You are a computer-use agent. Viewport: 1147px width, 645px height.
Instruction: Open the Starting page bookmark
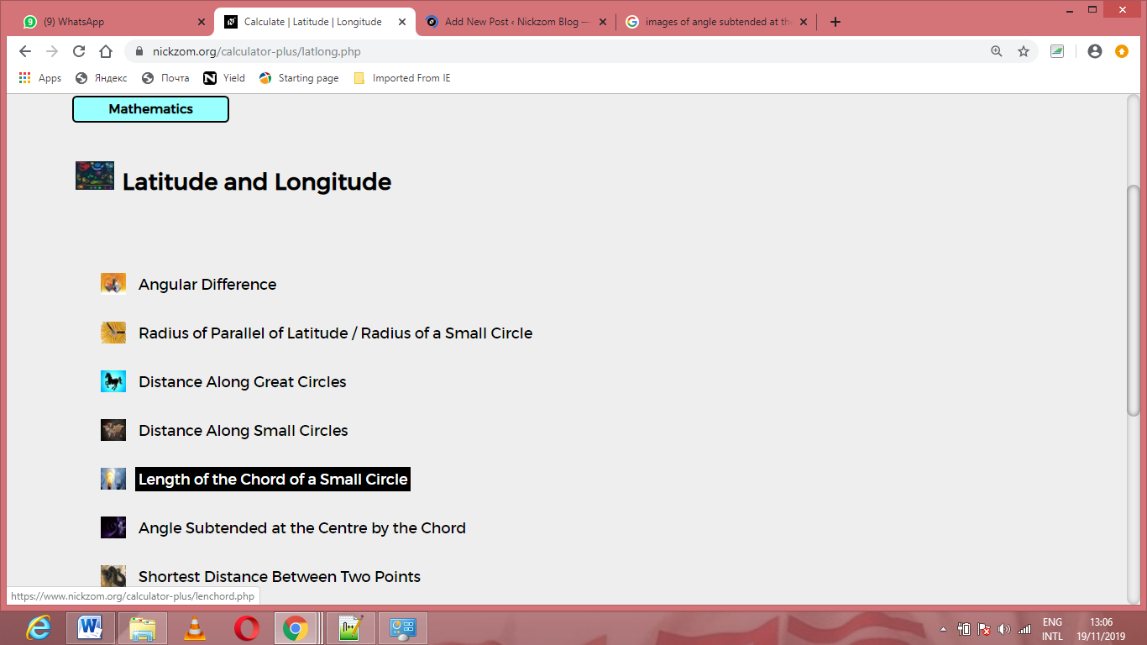pos(299,78)
